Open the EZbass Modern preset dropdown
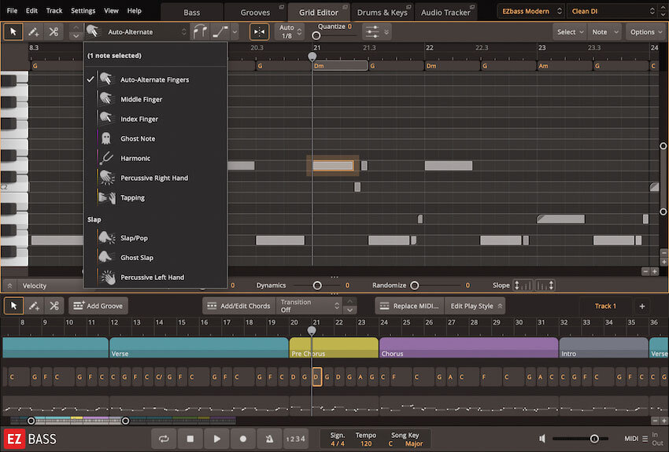 point(531,11)
